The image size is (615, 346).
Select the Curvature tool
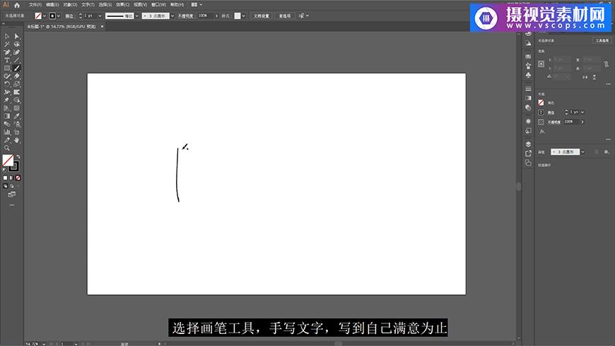pyautogui.click(x=16, y=52)
